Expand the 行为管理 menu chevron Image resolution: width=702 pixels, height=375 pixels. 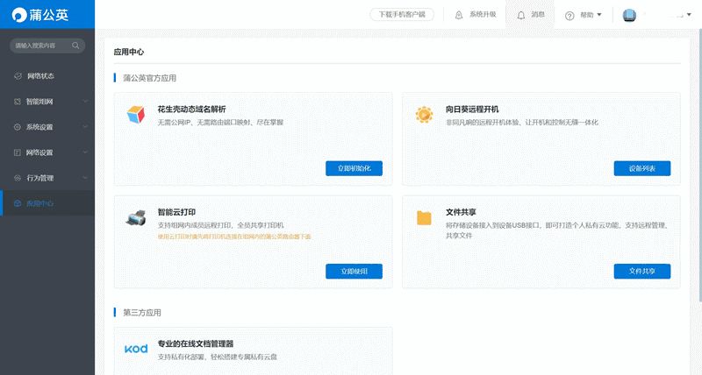85,178
